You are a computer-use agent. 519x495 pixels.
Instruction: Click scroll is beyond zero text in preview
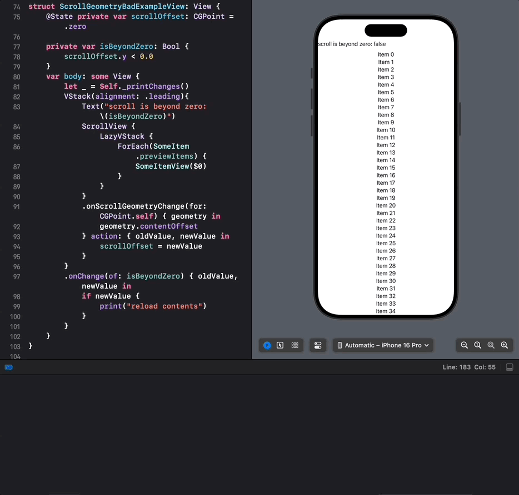352,44
